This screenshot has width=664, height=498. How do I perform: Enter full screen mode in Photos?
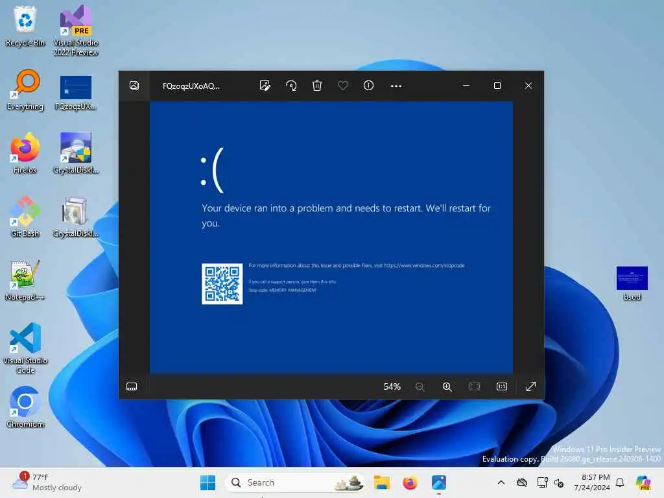(530, 386)
